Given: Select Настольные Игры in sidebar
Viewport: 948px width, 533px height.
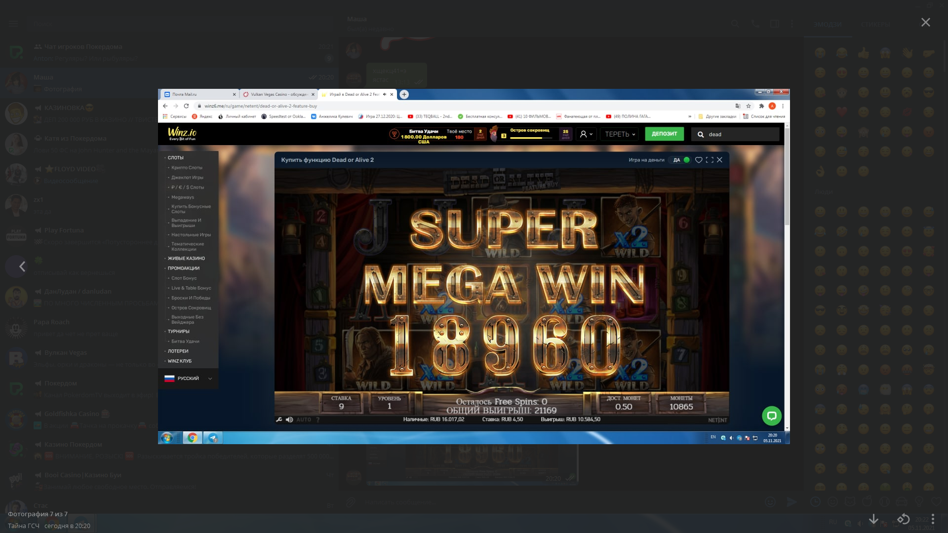Looking at the screenshot, I should 191,235.
